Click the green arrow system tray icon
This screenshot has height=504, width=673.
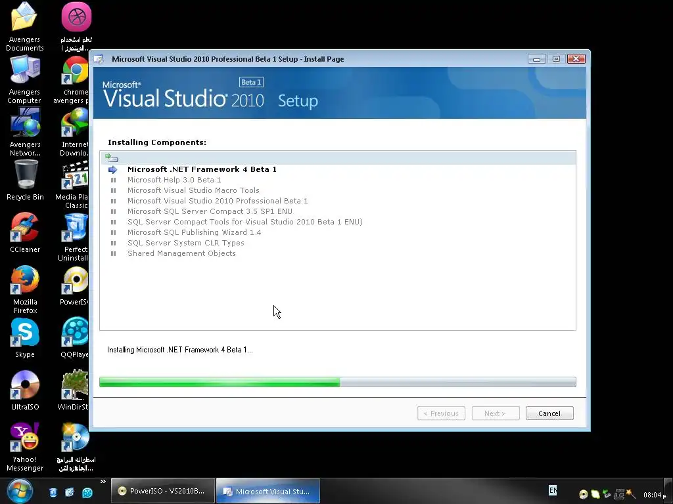(607, 494)
